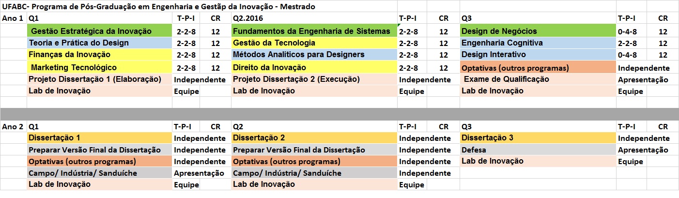Image resolution: width=679 pixels, height=198 pixels.
Task: Select Métodos Analíticos para Designers cell
Action: click(x=314, y=55)
